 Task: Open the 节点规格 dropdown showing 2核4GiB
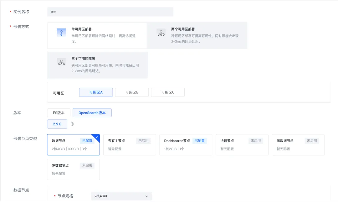click(121, 196)
